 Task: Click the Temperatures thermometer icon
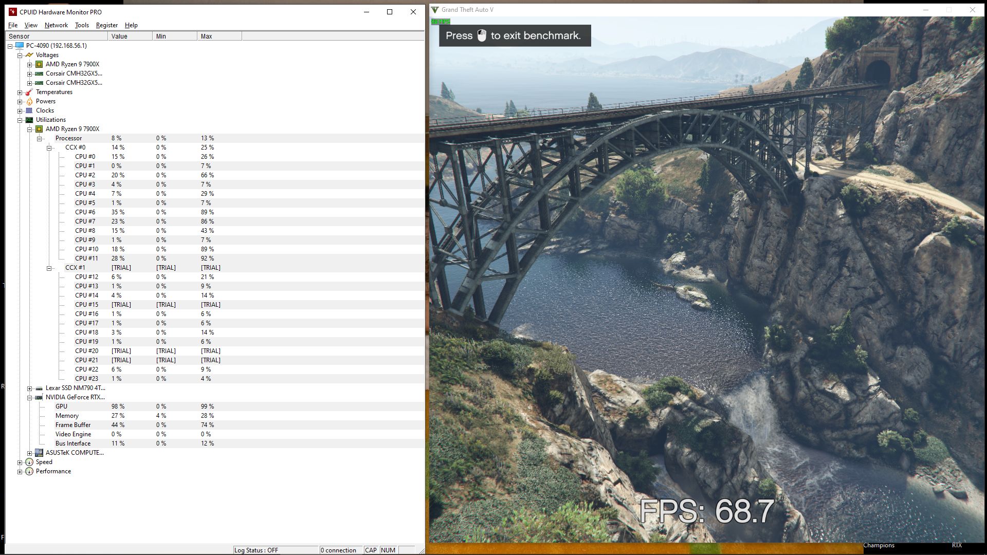29,92
